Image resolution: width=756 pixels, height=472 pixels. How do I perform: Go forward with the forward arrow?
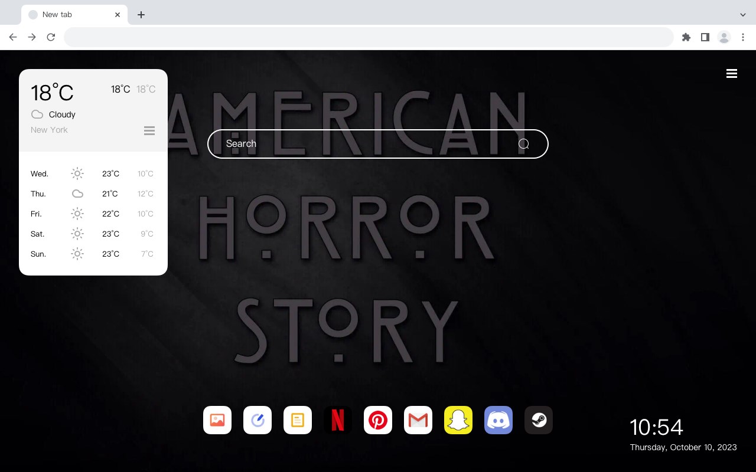[32, 37]
